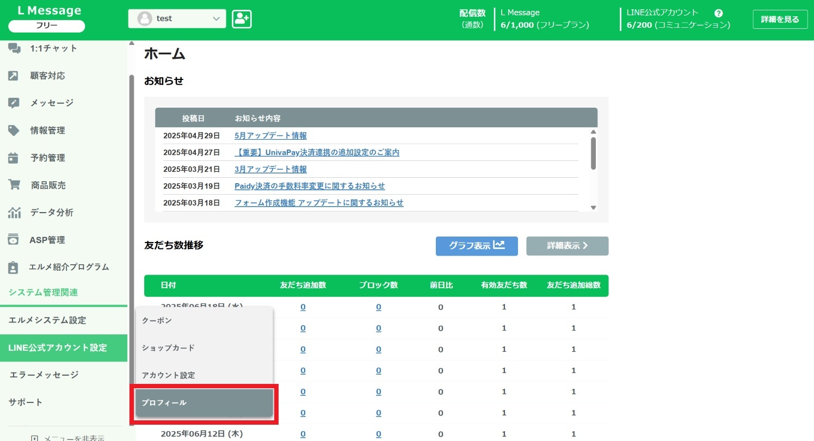Click the notice list scrollbar thumb
This screenshot has width=814, height=441.
593,153
